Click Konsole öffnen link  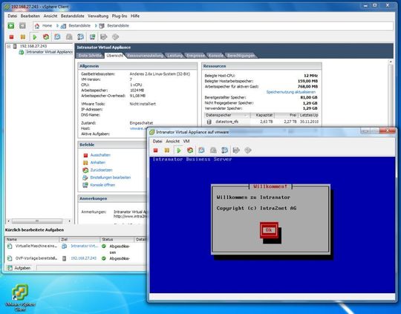coord(102,185)
